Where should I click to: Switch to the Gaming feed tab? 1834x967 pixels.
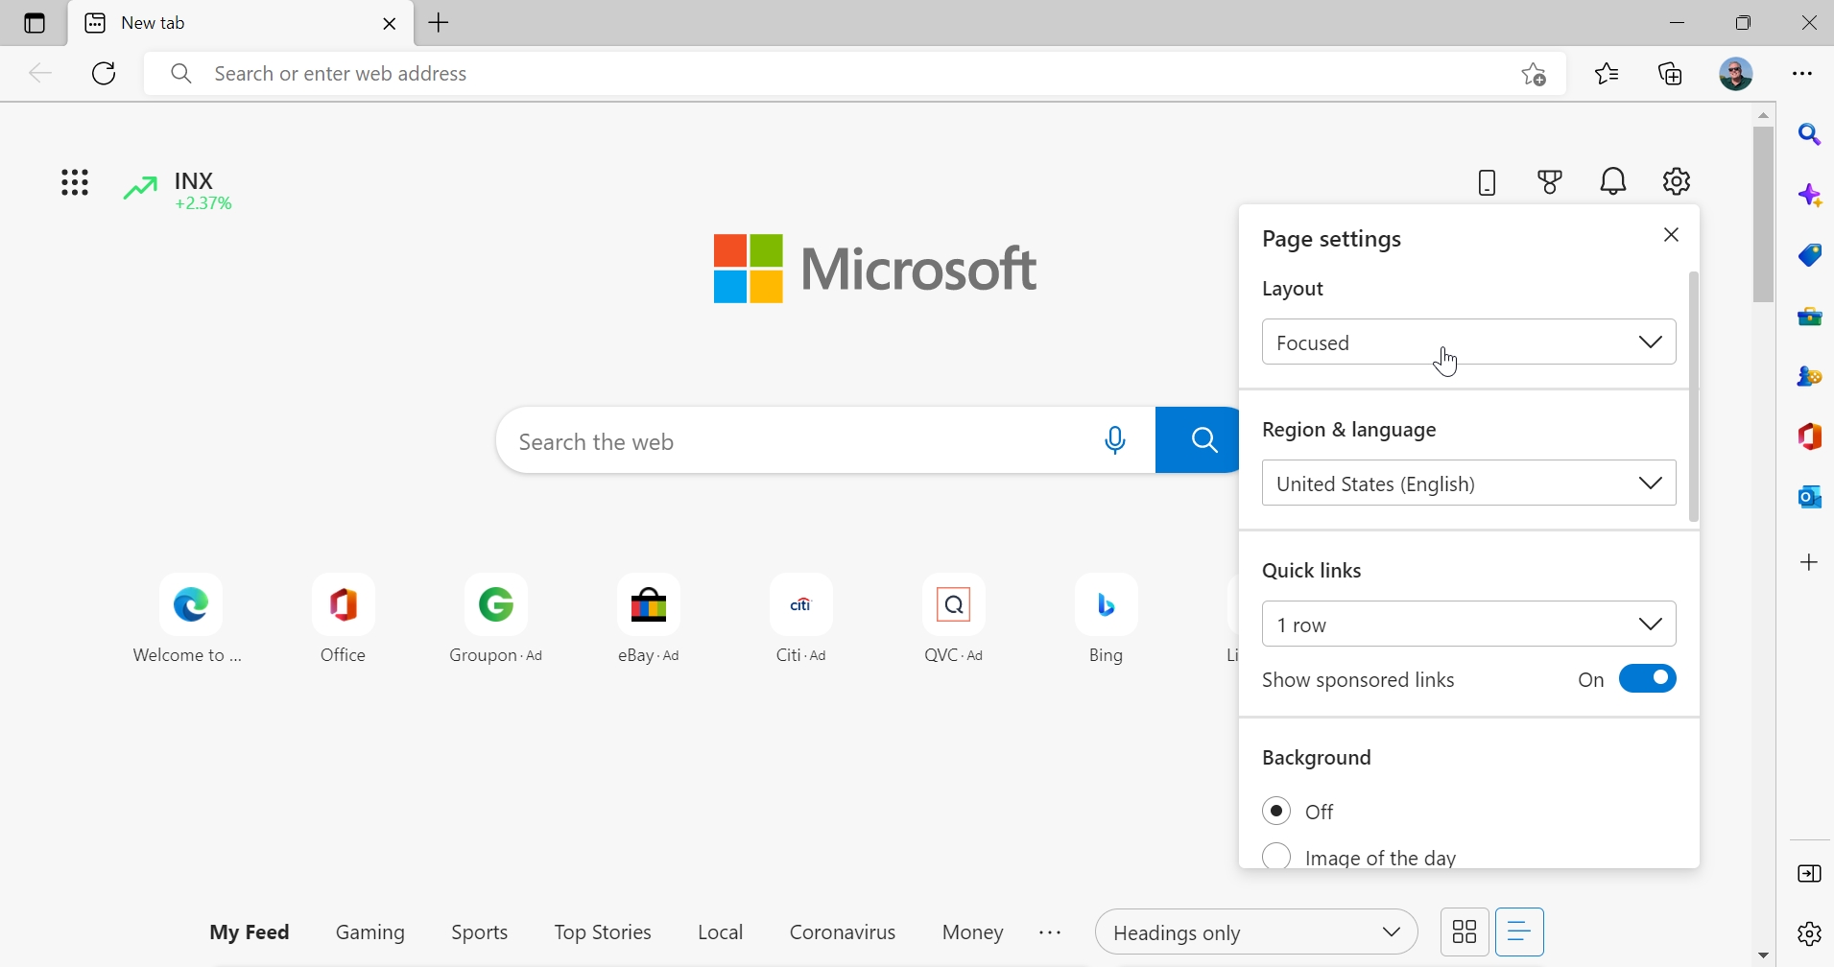tap(370, 932)
